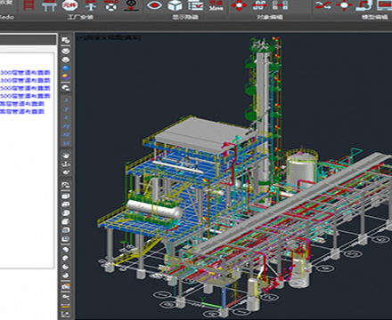The height and width of the screenshot is (320, 392).
Task: Click the 对象编辑 ribbon group label
Action: coord(270,17)
